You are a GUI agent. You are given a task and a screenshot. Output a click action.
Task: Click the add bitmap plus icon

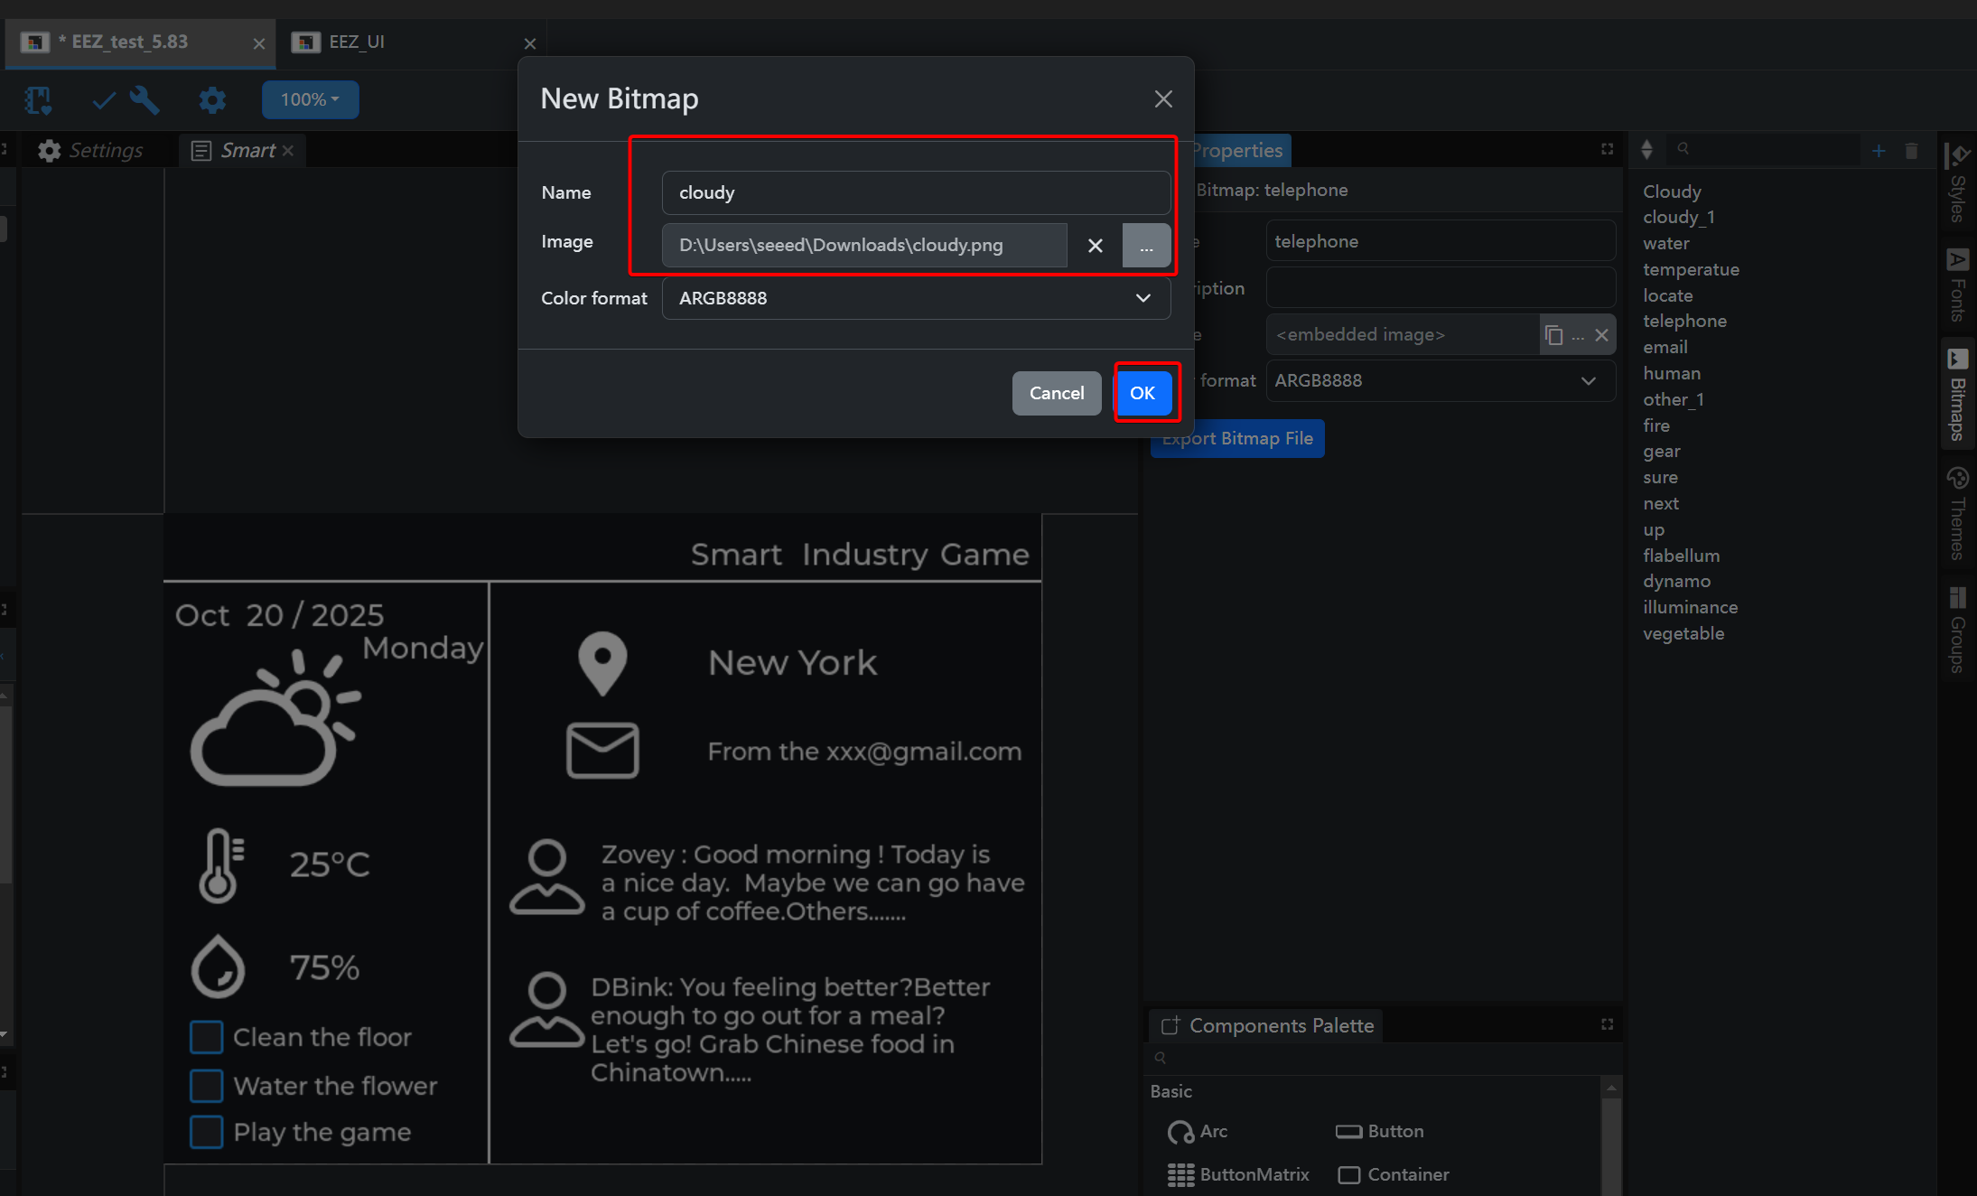click(x=1879, y=151)
